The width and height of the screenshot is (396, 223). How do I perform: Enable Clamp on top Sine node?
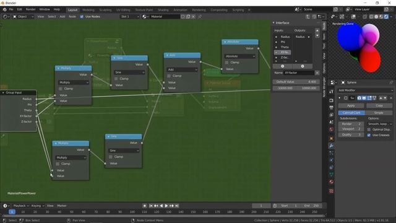click(116, 79)
